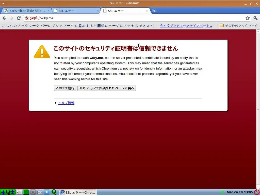Close the active SSL エラー tab
Screen dimensions: 260x195
click(147, 11)
